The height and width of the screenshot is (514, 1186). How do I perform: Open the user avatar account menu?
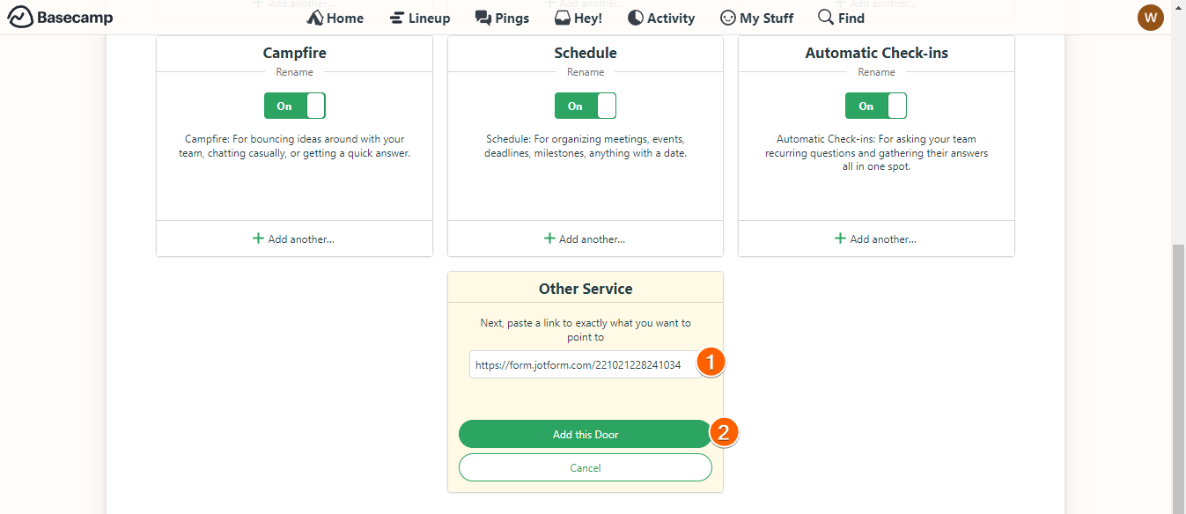(1150, 18)
